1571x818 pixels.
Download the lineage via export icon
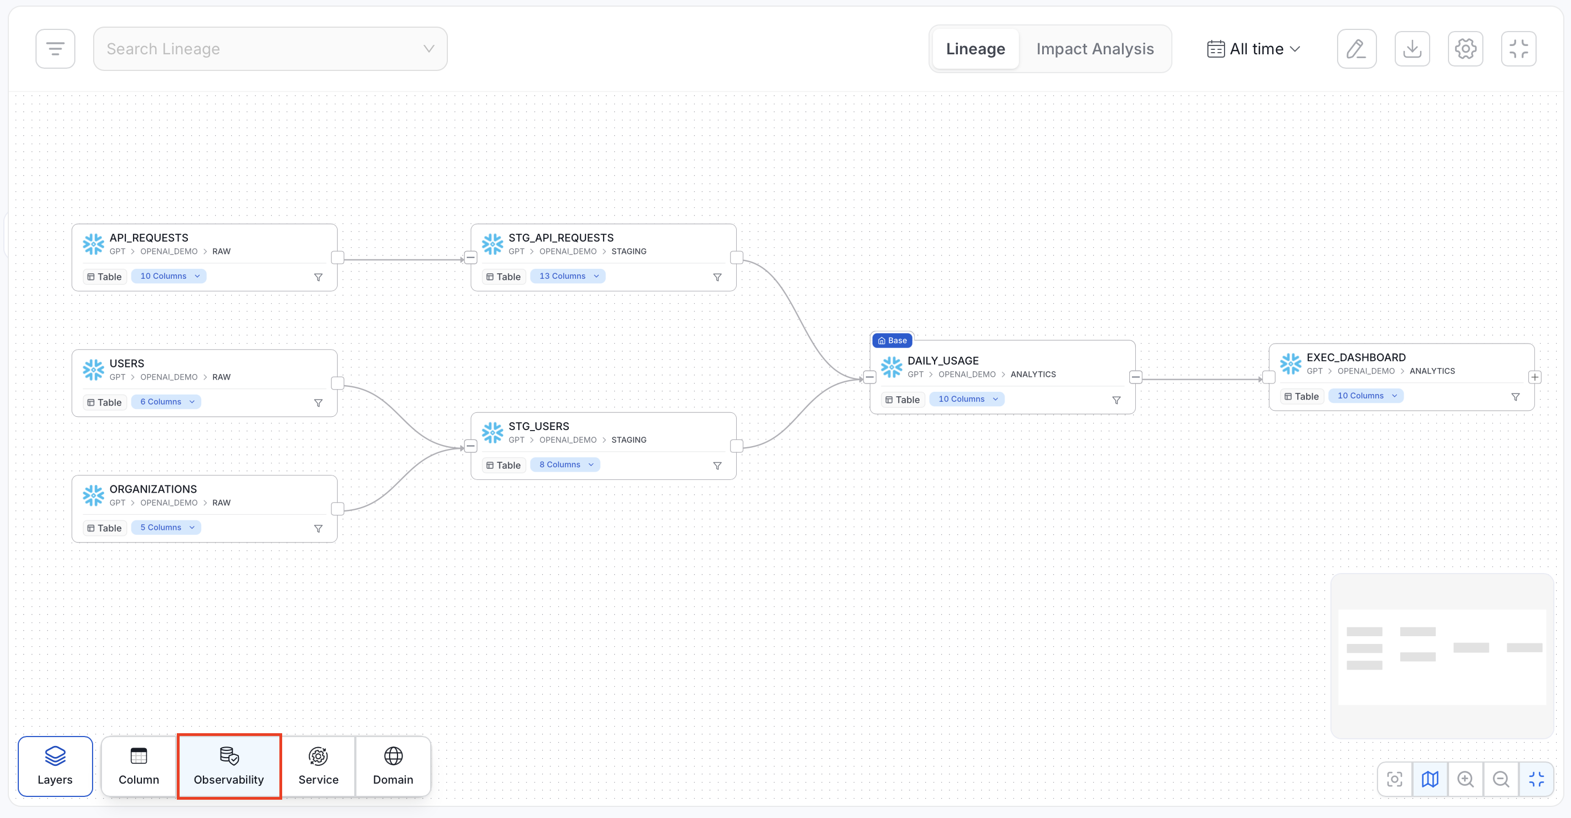[1412, 49]
